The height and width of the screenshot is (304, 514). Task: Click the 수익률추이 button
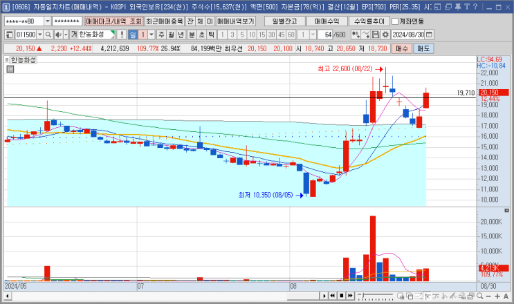[369, 21]
